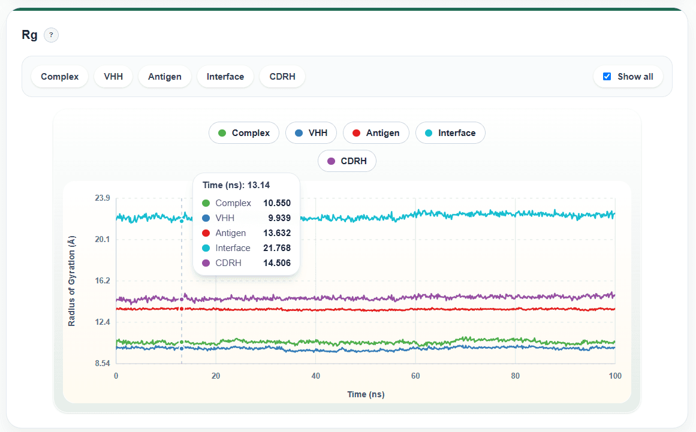Click the 8.54 y-axis value
This screenshot has width=696, height=432.
(102, 363)
